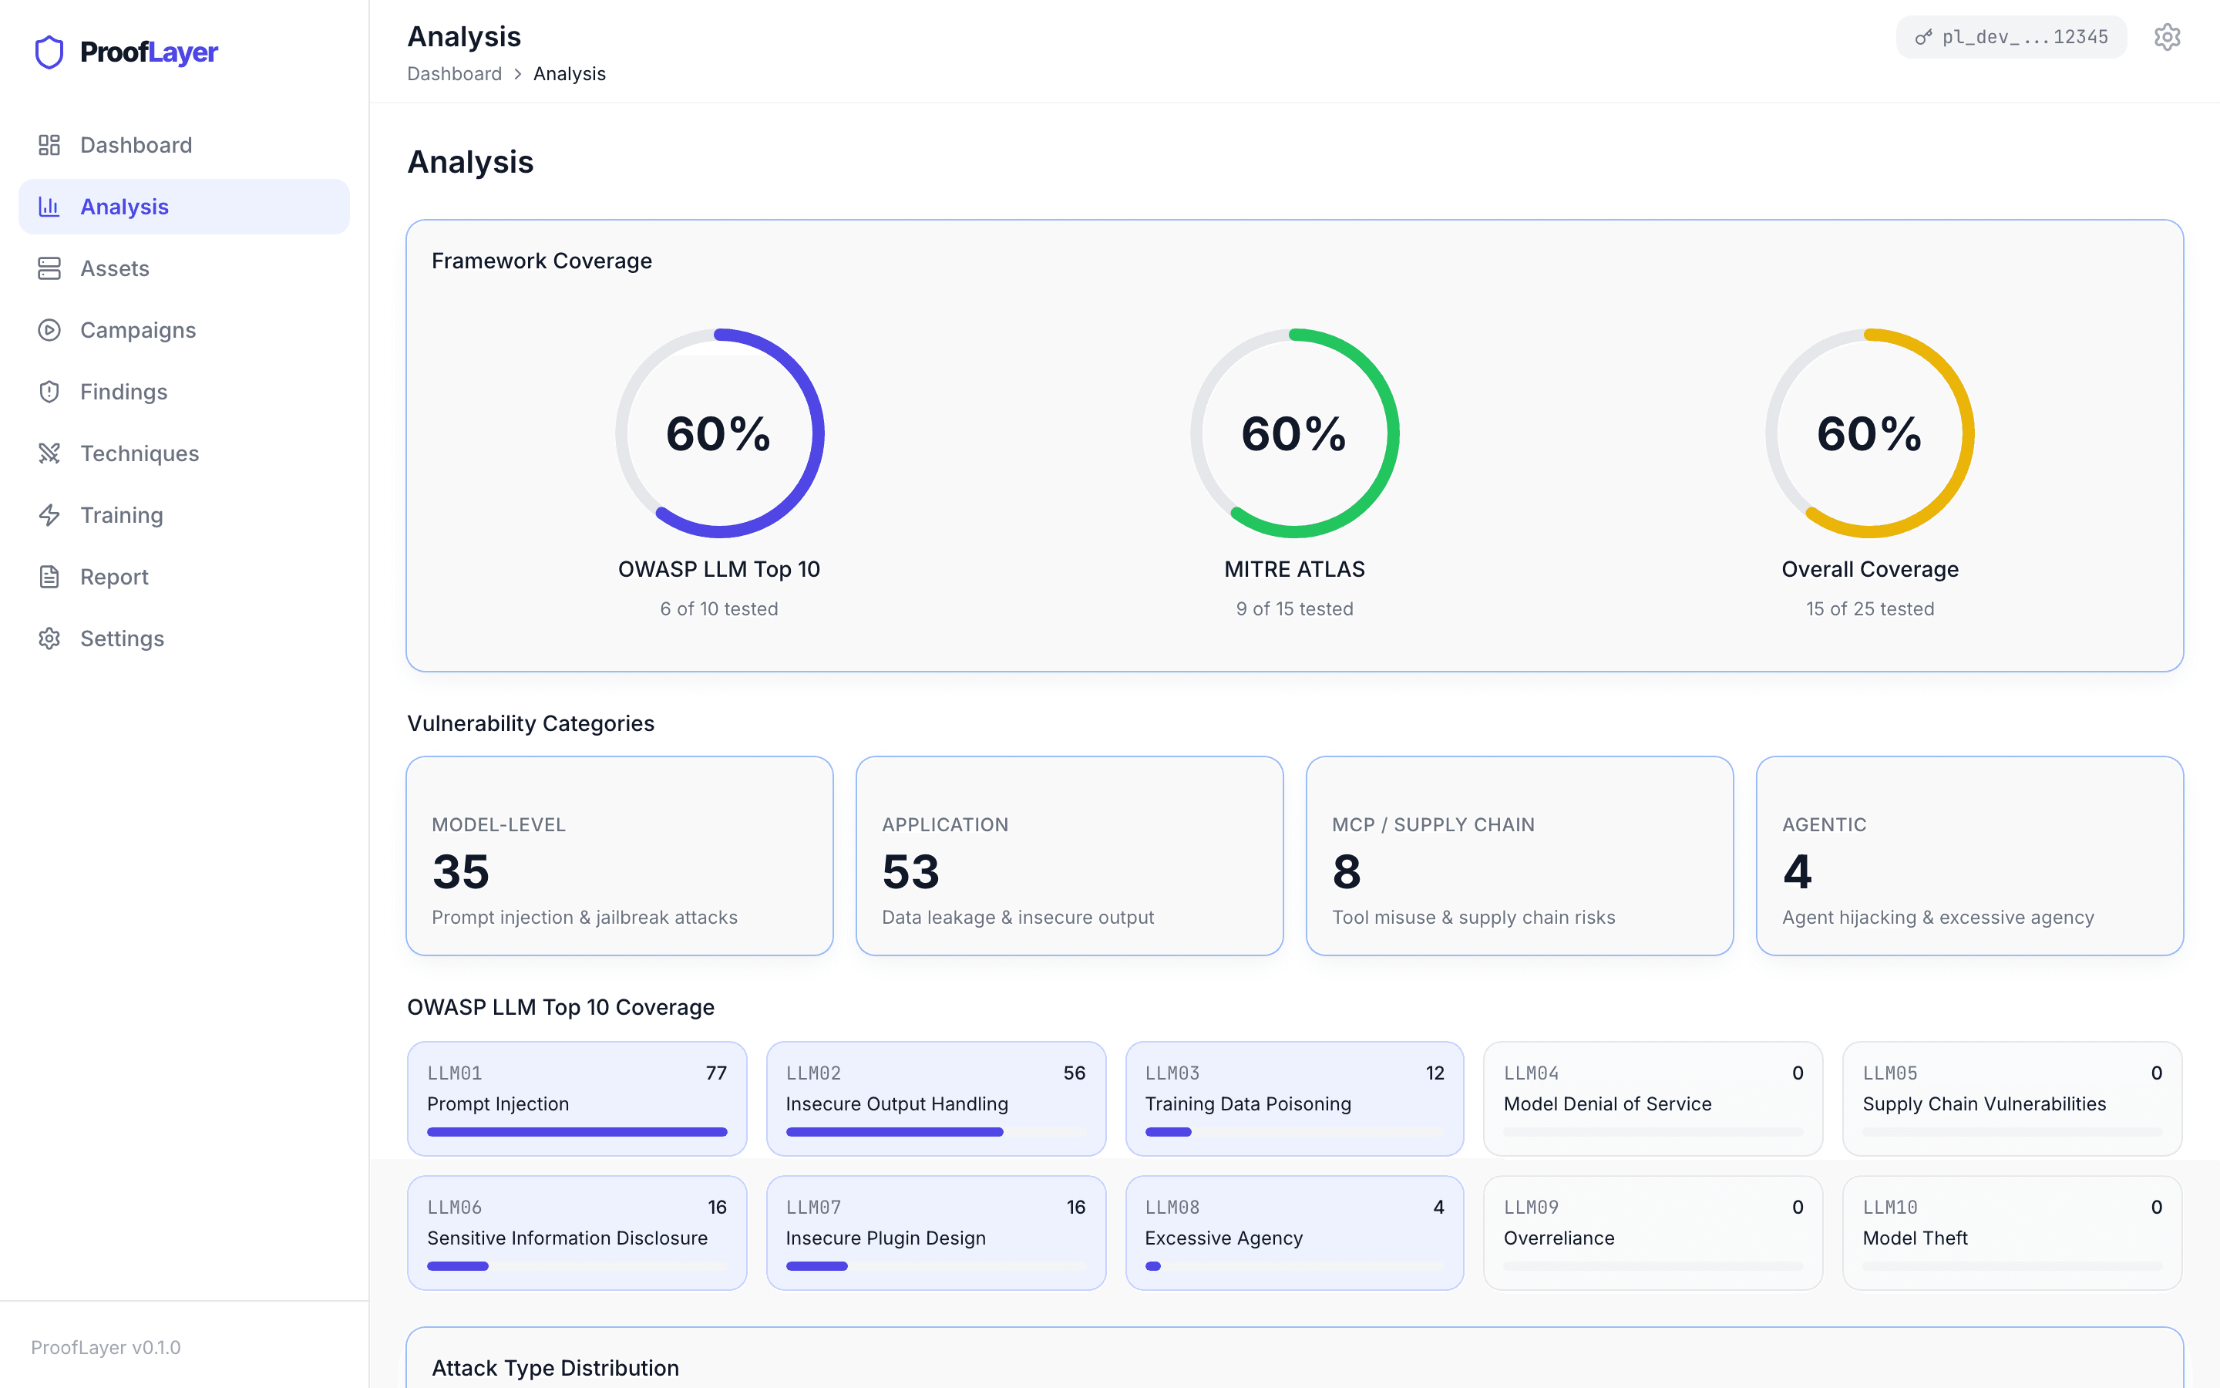This screenshot has height=1388, width=2220.
Task: Click the OWASP LLM Top 10 donut chart
Action: 719,433
